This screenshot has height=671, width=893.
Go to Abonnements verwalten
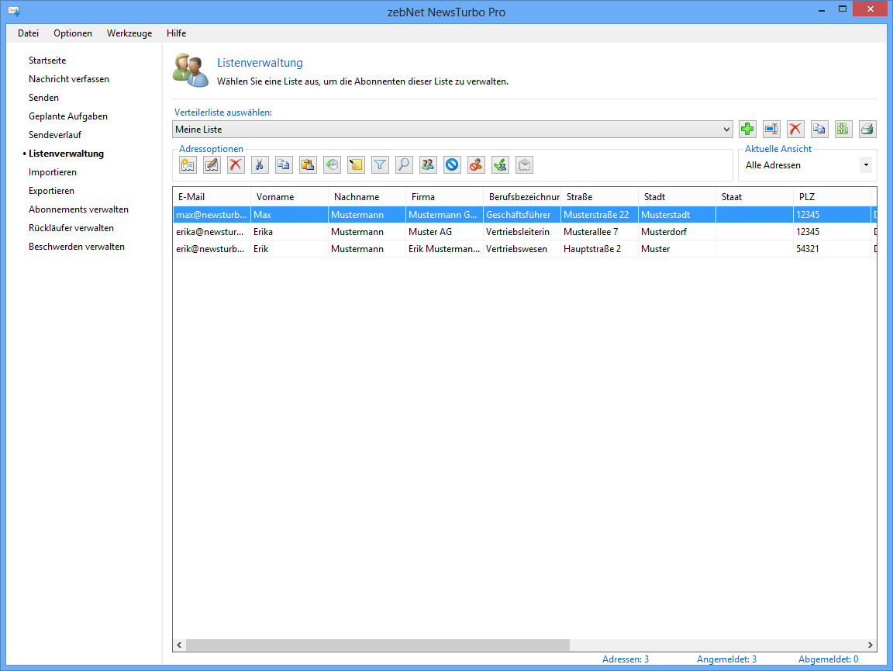78,209
